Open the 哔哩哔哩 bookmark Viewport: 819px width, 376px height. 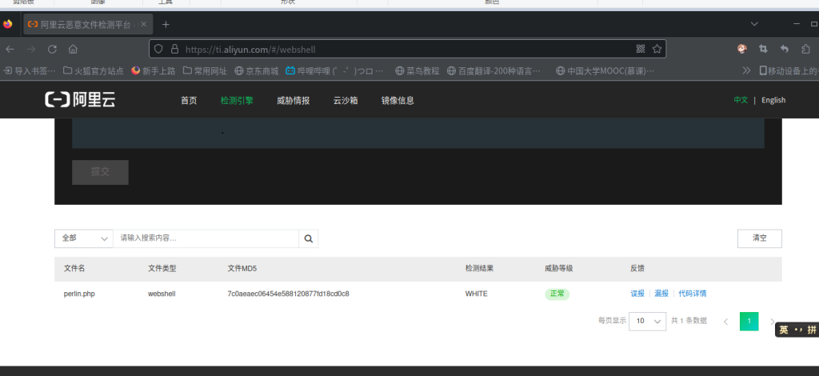335,70
